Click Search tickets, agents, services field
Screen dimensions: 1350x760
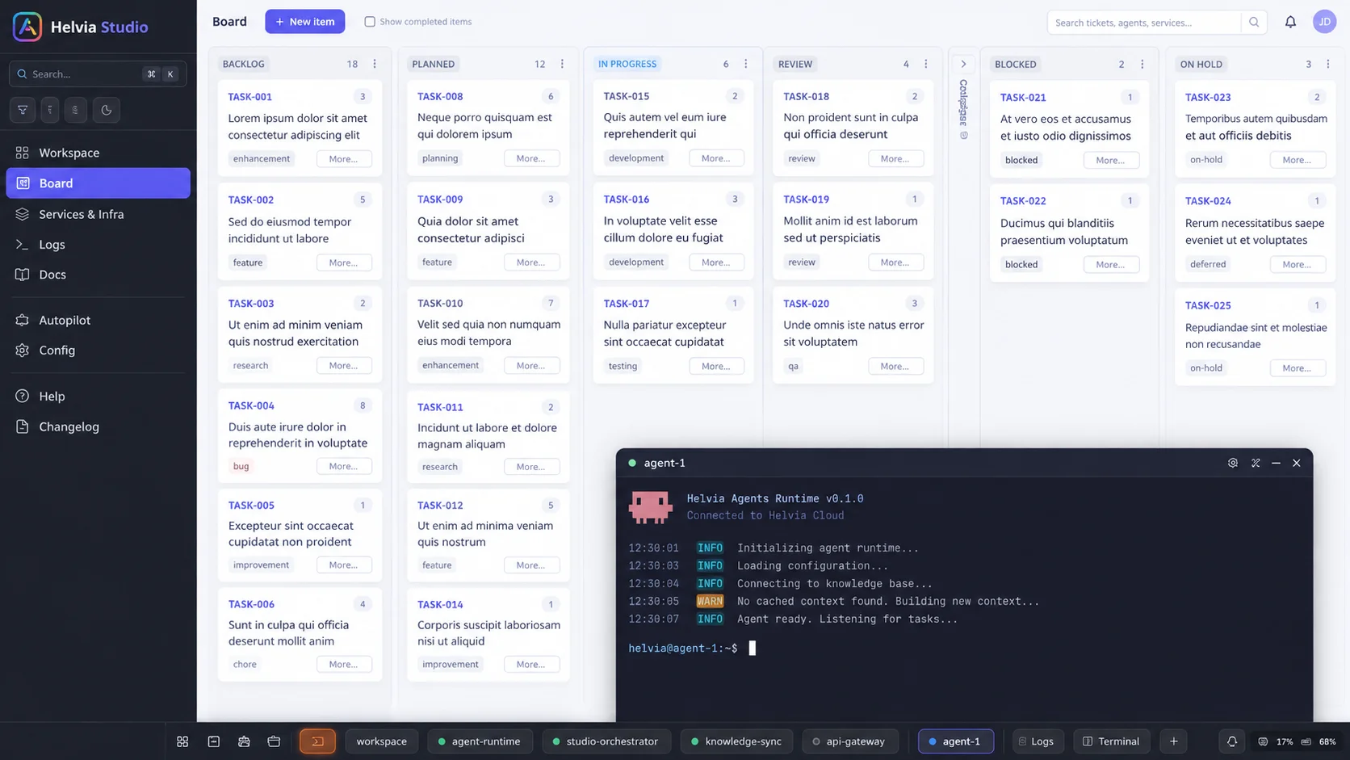click(1144, 22)
